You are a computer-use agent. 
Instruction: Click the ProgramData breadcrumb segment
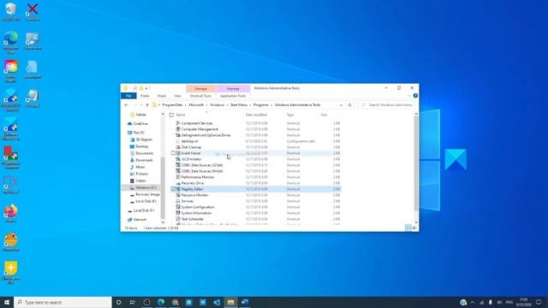pyautogui.click(x=172, y=104)
